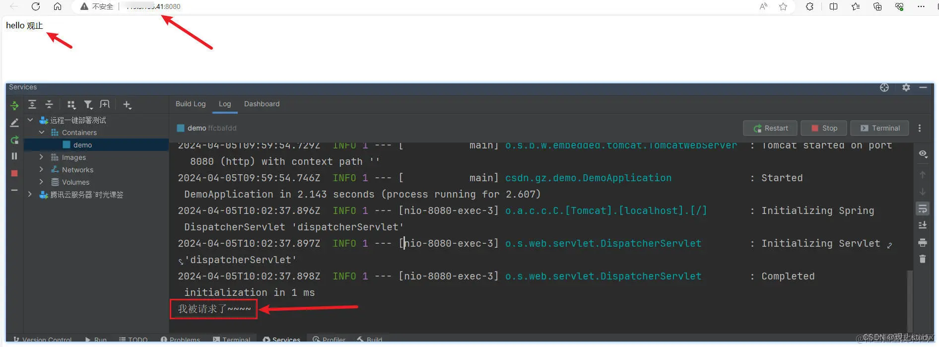Click the Collapse All icon in Services toolbar

(49, 104)
